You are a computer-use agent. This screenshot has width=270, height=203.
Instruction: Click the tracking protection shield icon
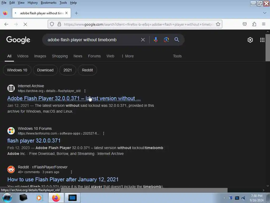click(52, 24)
